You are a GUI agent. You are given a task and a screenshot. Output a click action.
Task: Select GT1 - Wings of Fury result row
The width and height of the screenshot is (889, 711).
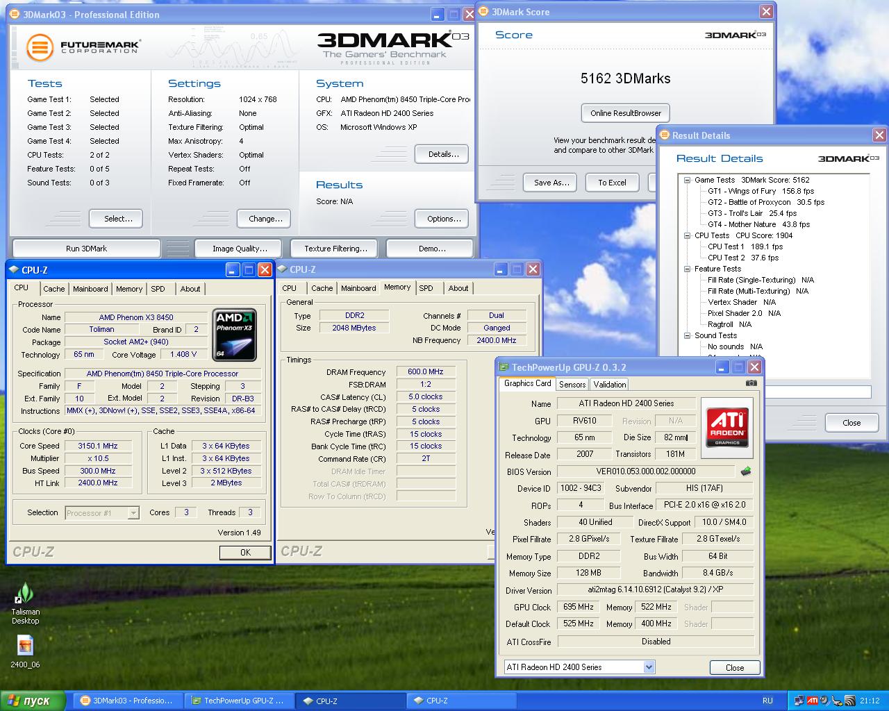point(761,191)
